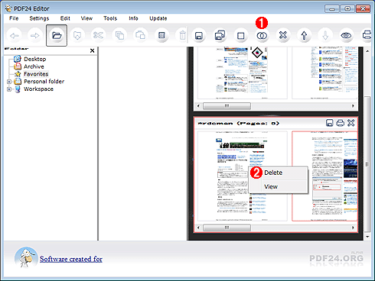Click the close document X toolbar icon
This screenshot has height=281, width=375.
283,35
